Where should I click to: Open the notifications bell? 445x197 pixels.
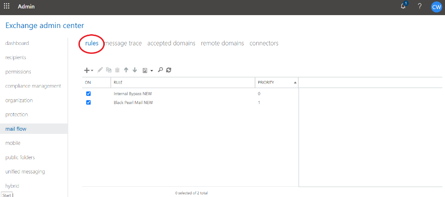403,7
